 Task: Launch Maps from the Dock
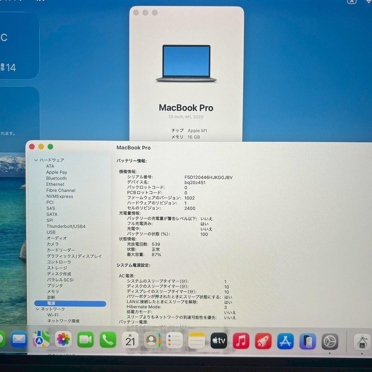41,339
